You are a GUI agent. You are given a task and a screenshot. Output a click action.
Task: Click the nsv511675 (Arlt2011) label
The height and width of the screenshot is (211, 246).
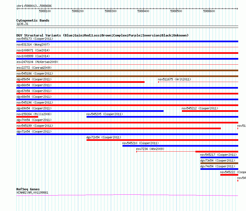click(174, 79)
